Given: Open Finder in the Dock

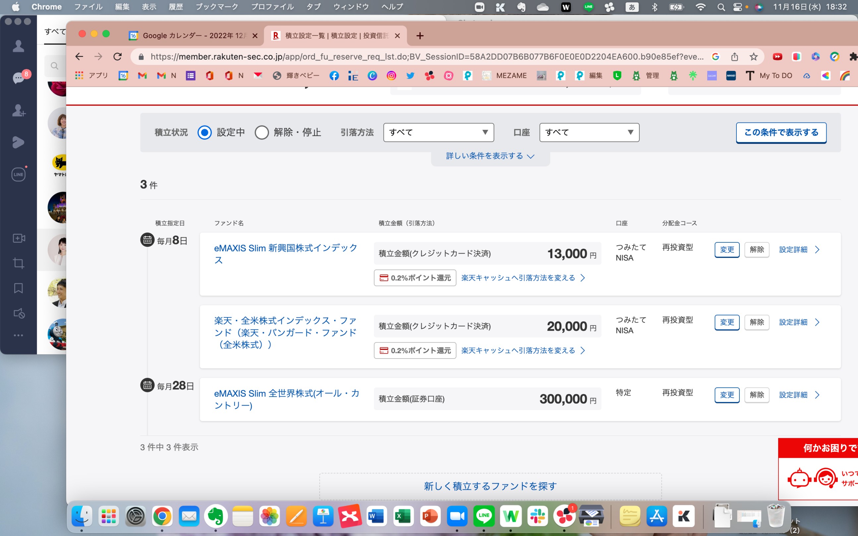Looking at the screenshot, I should point(81,516).
